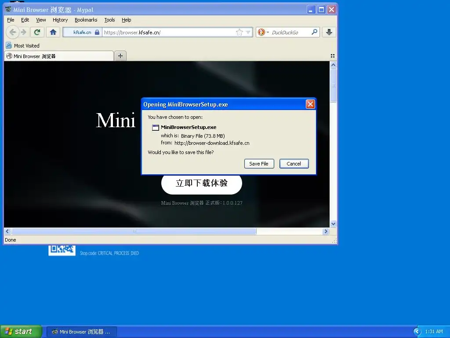Open the home page icon
This screenshot has width=450, height=338.
[53, 32]
